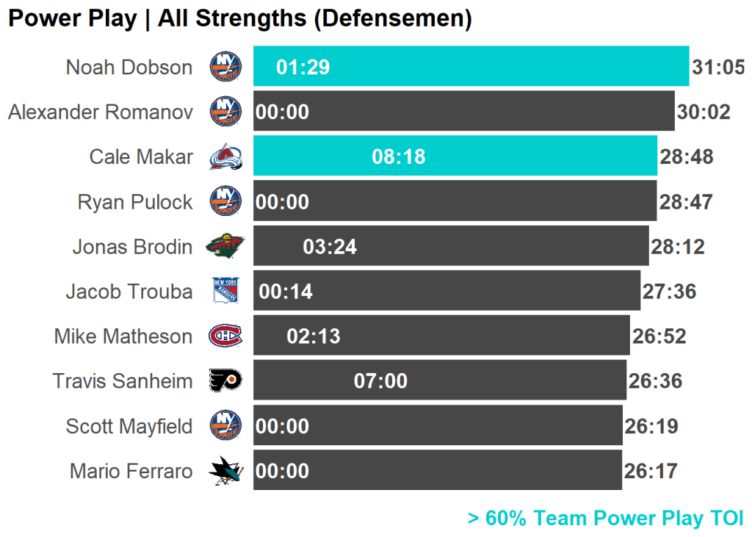Image resolution: width=752 pixels, height=537 pixels.
Task: Click the Islanders logo beside Ryan Pulock
Action: click(x=225, y=201)
